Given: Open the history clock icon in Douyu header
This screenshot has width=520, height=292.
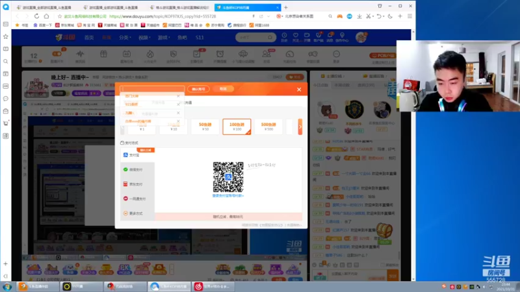Looking at the screenshot, I should pyautogui.click(x=284, y=37).
